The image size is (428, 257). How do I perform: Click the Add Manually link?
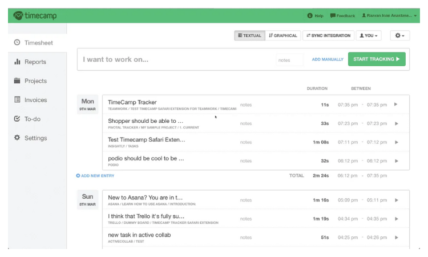328,59
